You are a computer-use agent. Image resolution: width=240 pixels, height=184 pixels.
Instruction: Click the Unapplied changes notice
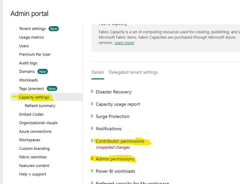pos(113,147)
